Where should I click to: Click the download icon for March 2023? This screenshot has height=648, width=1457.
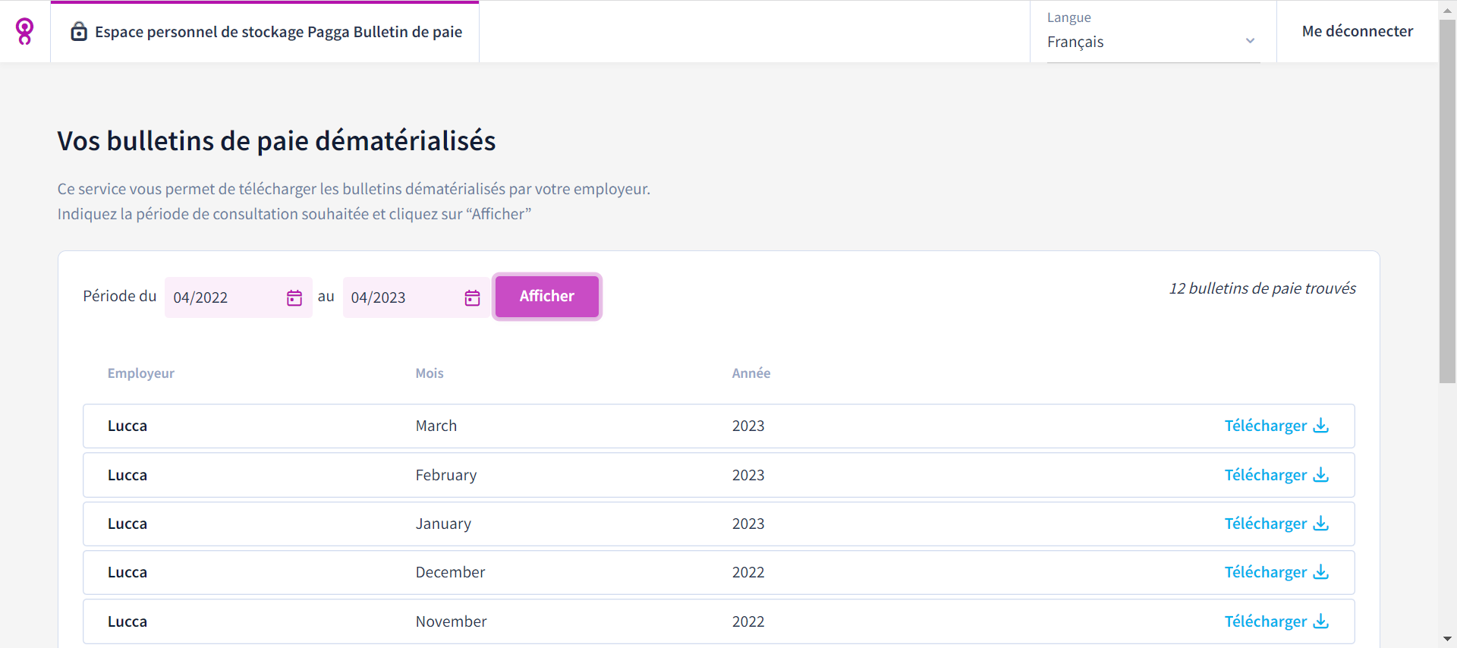1321,425
